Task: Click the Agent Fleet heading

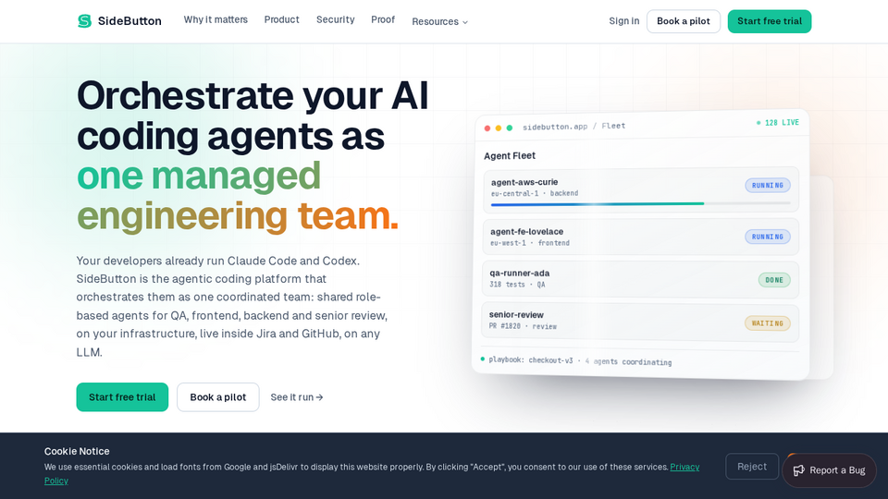Action: click(510, 155)
